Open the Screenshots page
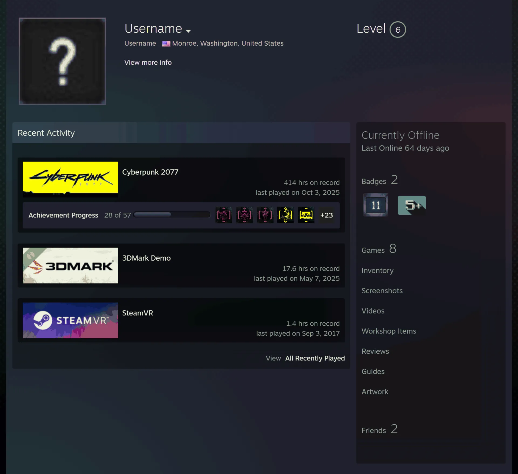 [382, 291]
